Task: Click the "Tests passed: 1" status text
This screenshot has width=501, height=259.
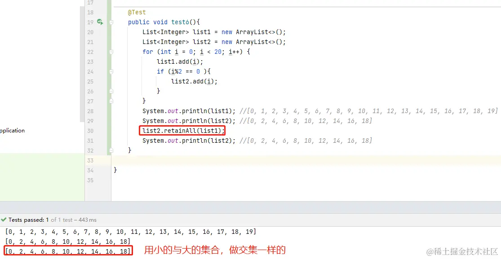Action: coord(28,219)
